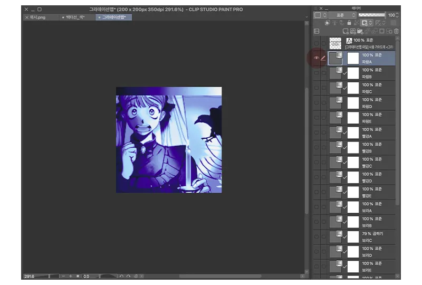Screen dimensions: 422x285
Task: Click the layer display settings icon
Action: point(317,31)
